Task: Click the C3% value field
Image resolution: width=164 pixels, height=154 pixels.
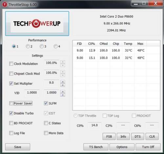Action: click(x=123, y=125)
